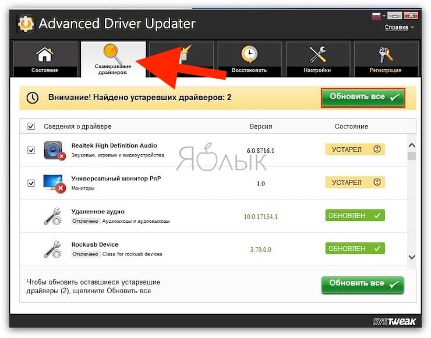Close the Advanced Driver Updater window

411,16
